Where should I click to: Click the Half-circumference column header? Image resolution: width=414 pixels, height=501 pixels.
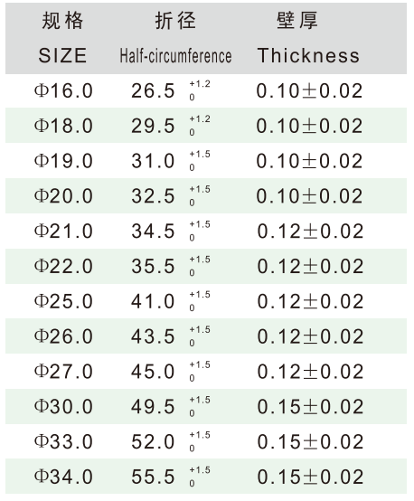(175, 56)
